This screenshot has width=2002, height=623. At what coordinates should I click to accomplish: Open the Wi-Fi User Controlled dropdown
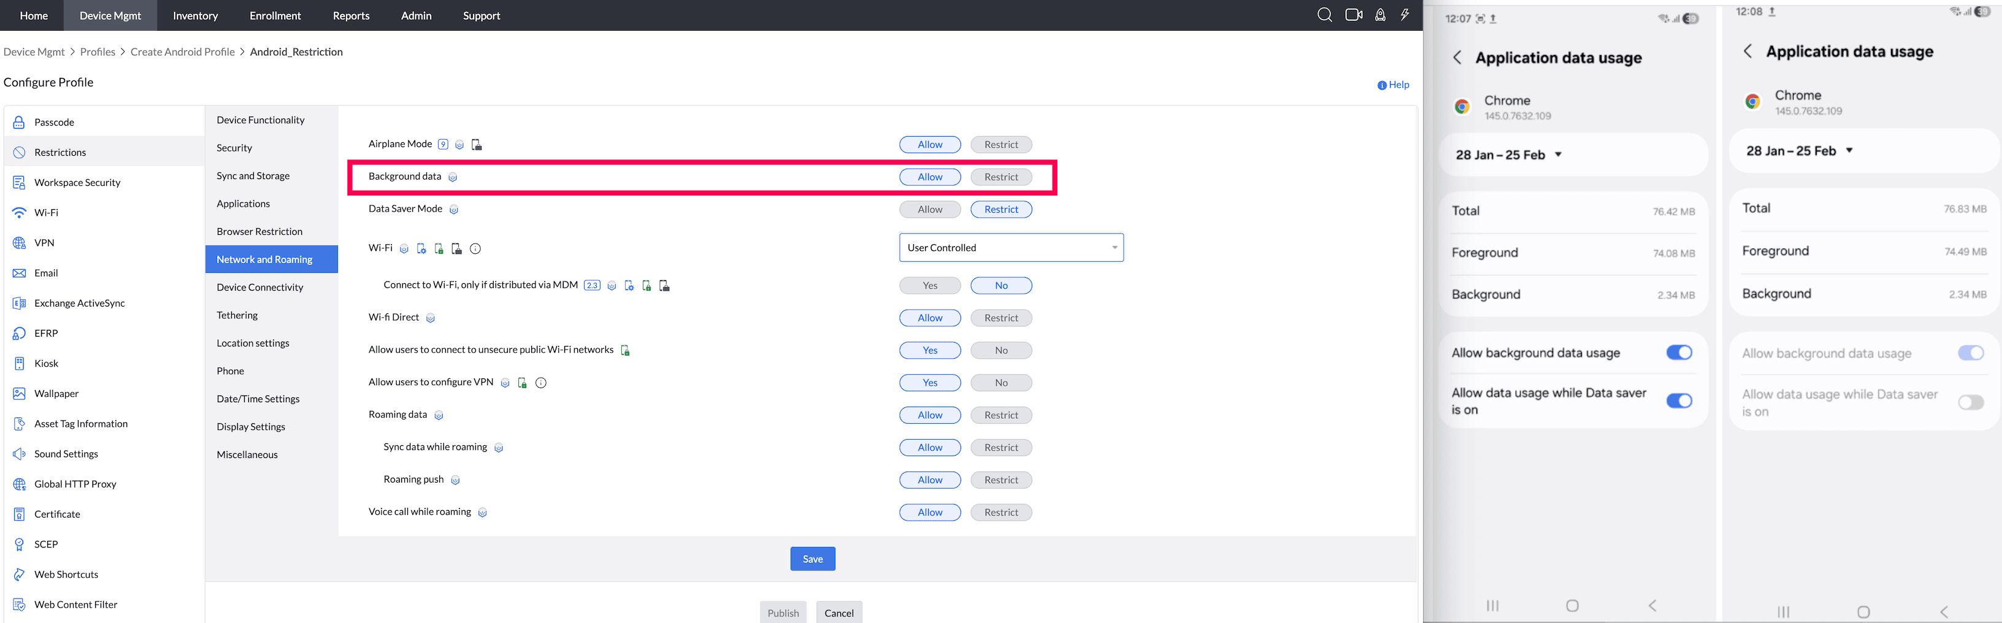[x=1011, y=248]
